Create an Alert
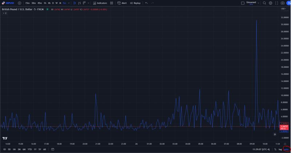 (x=122, y=3)
